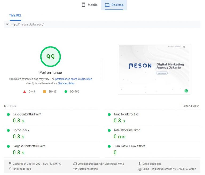Screen dimensions: 205x175
Task: Click the Speed Index label
Action: (x=21, y=130)
